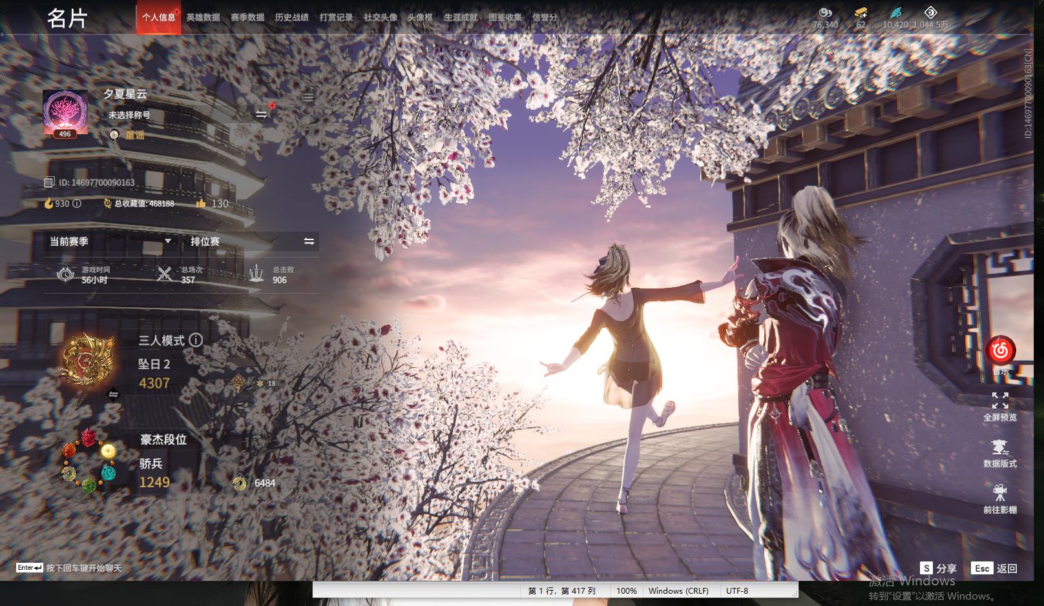The image size is (1044, 606).
Task: Click the star icon next to 18
Action: pyautogui.click(x=260, y=383)
